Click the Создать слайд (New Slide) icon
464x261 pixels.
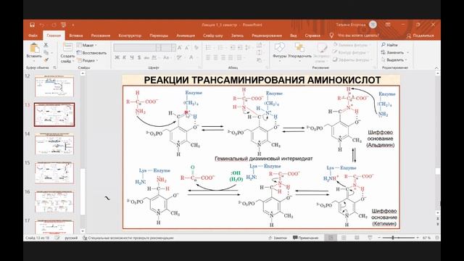tap(67, 47)
